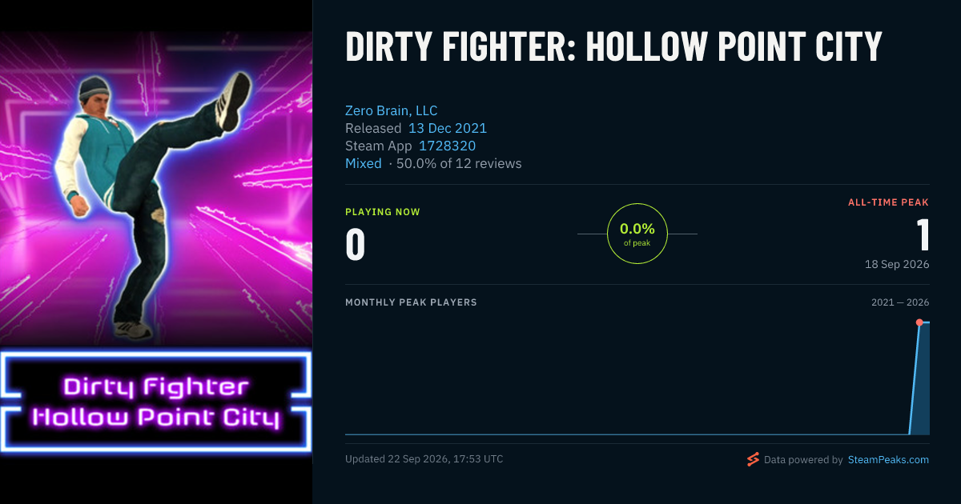Click the 13 Dec 2021 release date

coord(448,128)
